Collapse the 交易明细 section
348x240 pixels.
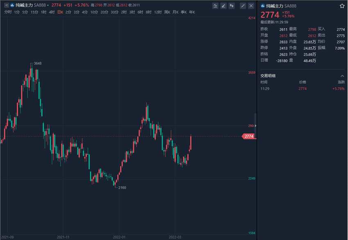(342, 76)
